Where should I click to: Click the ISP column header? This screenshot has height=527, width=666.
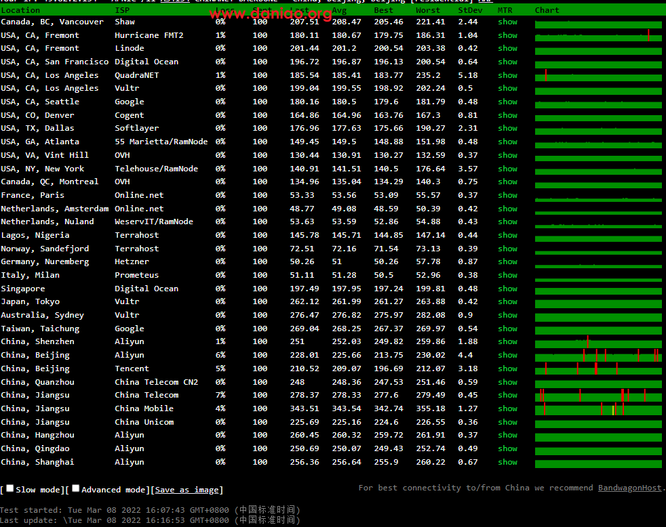click(x=122, y=10)
